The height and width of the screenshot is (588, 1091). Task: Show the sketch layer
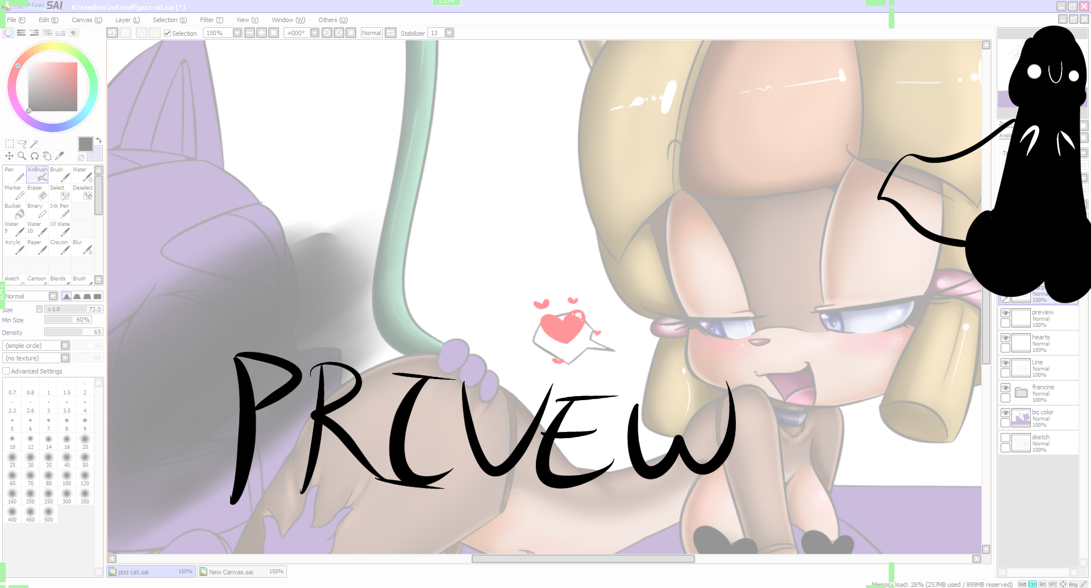coord(1005,438)
